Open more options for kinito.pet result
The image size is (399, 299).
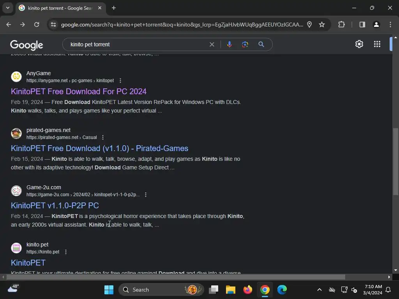coord(65,252)
